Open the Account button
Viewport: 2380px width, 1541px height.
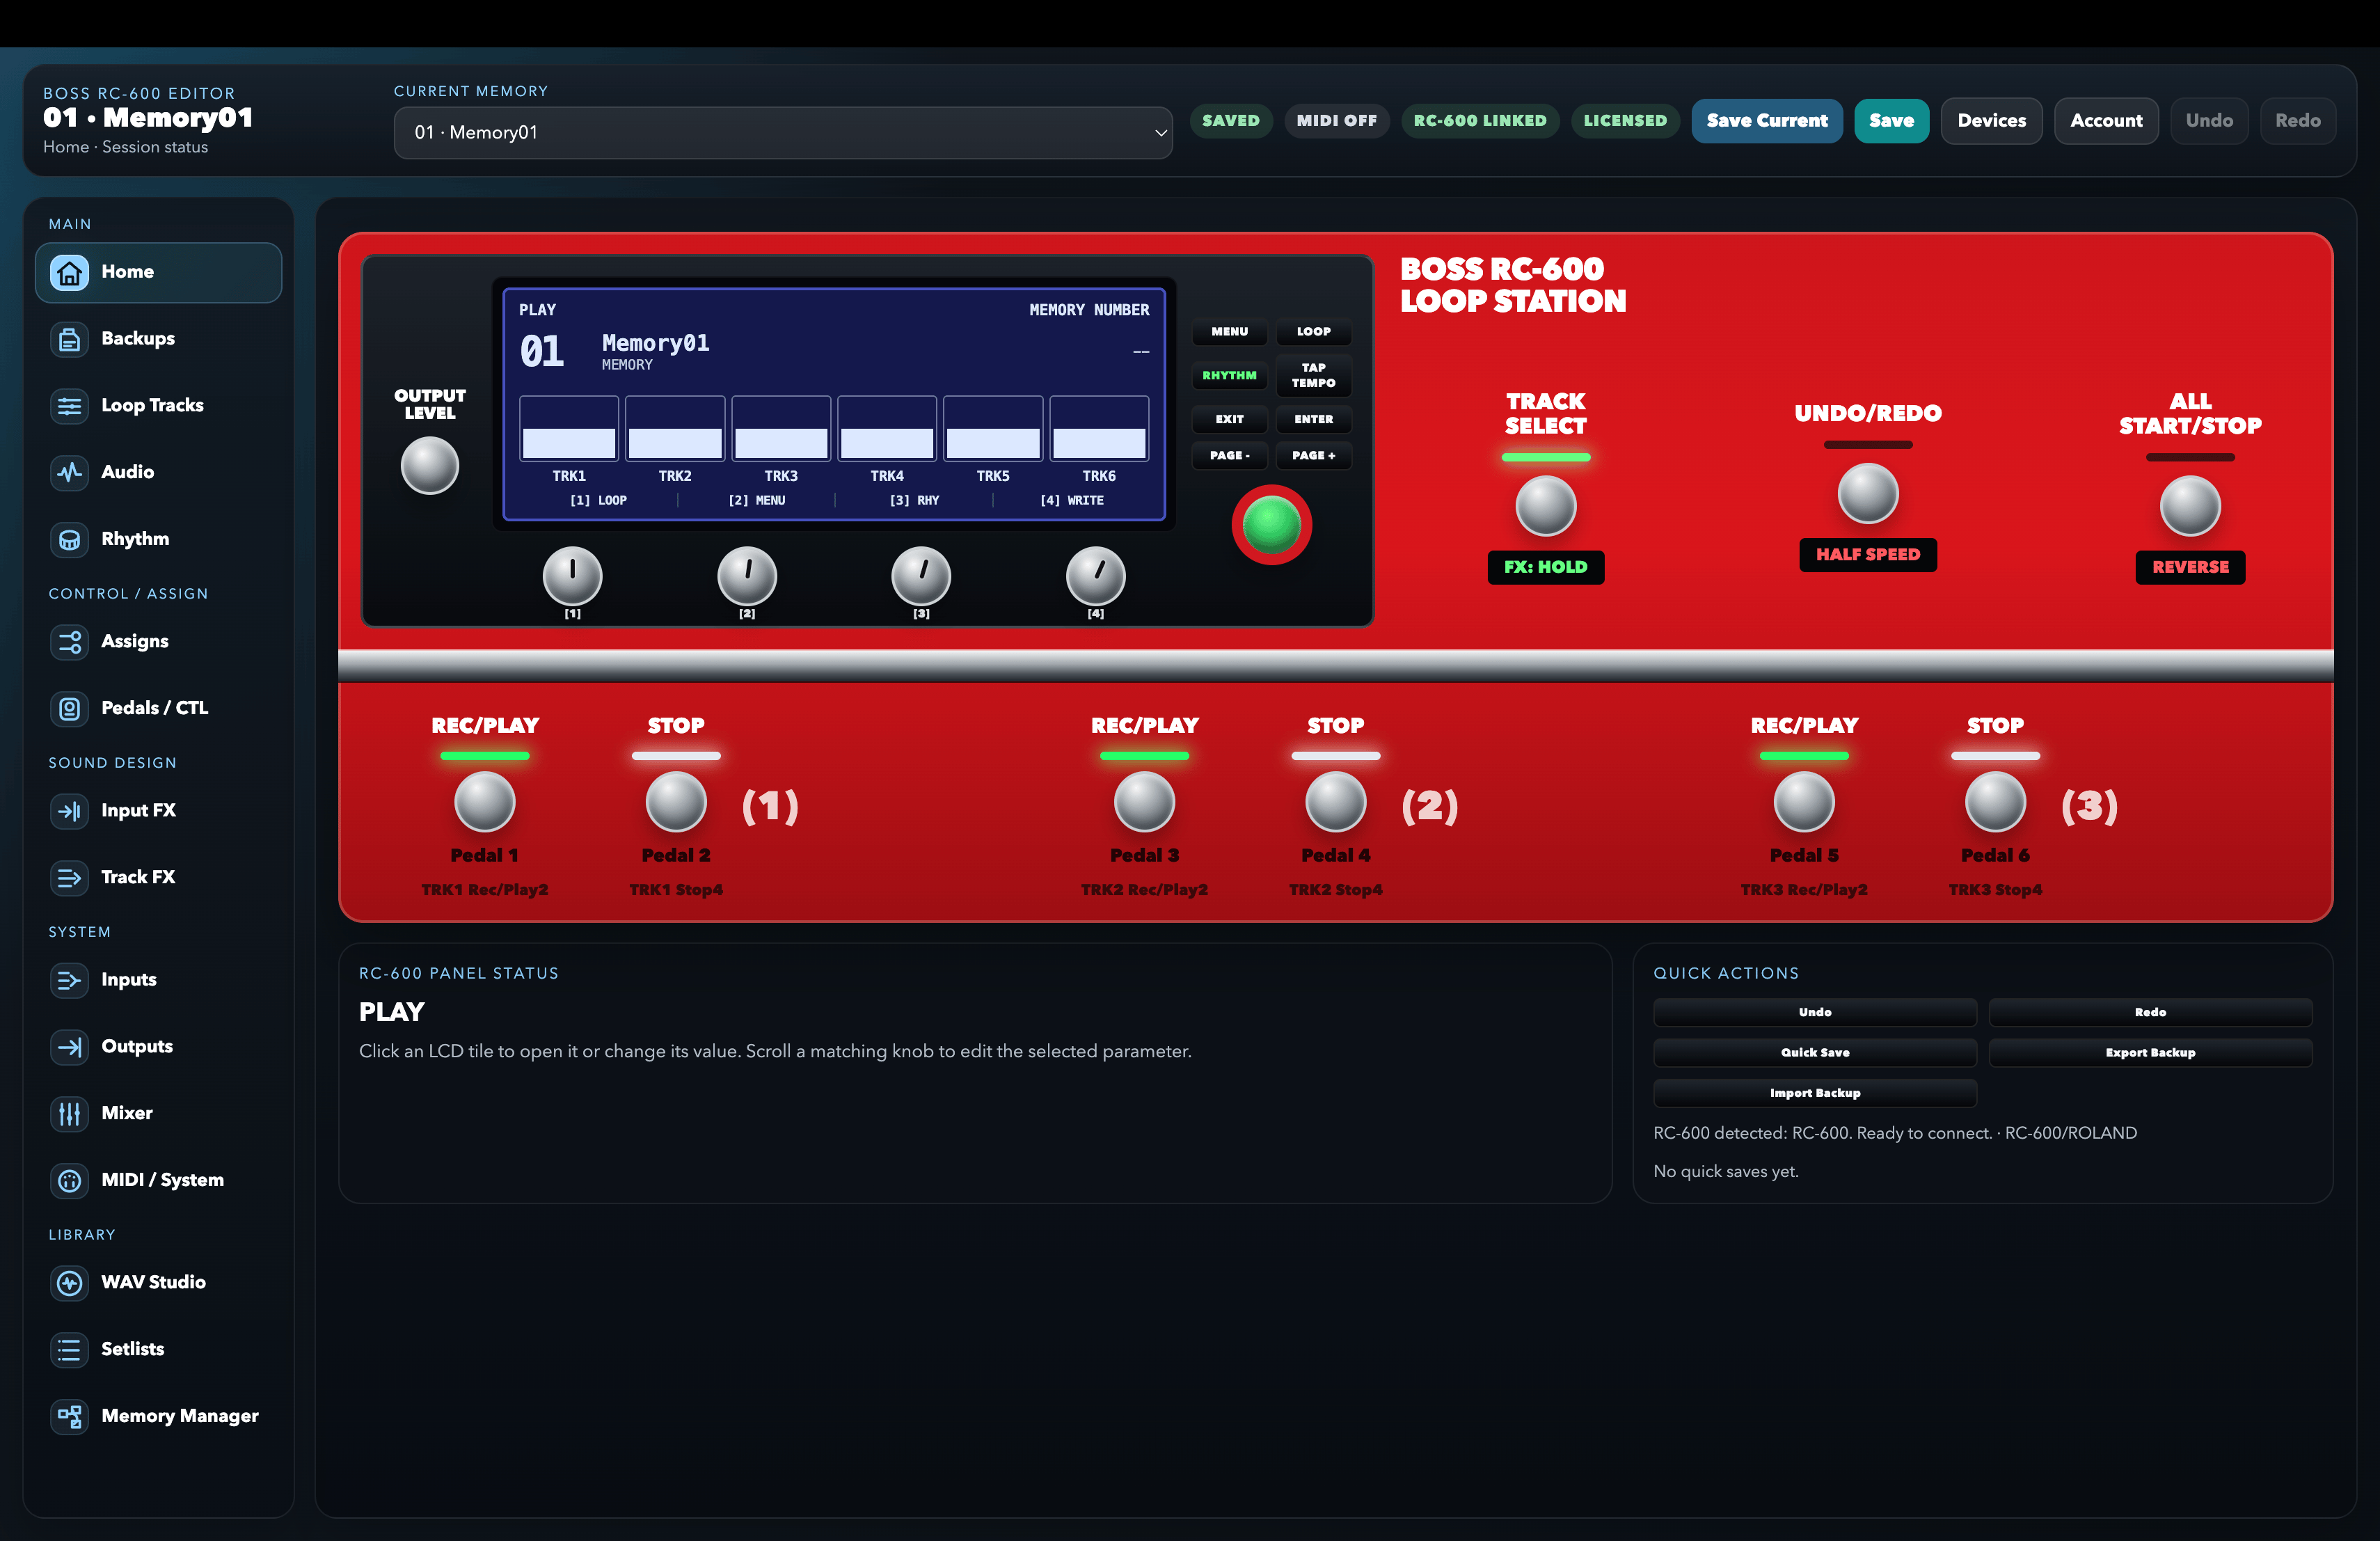(2106, 121)
